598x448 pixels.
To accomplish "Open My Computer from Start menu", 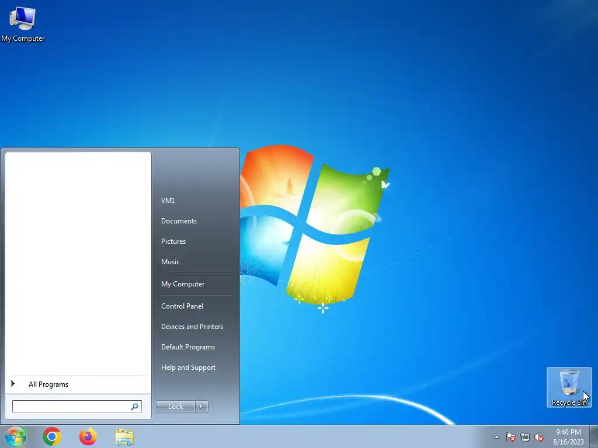I will point(183,284).
